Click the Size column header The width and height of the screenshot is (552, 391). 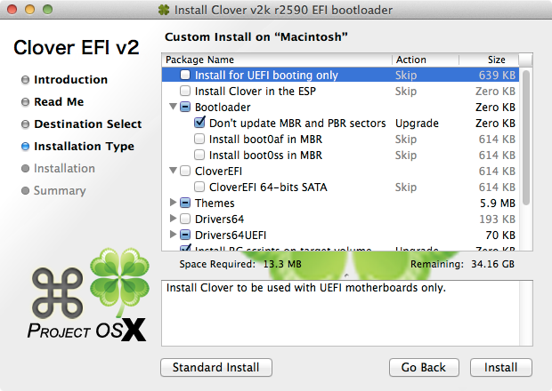489,60
